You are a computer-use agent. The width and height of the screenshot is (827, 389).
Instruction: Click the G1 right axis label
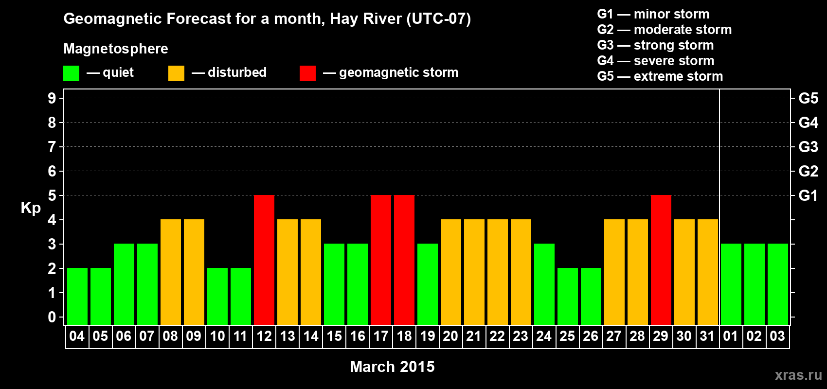[x=809, y=195]
